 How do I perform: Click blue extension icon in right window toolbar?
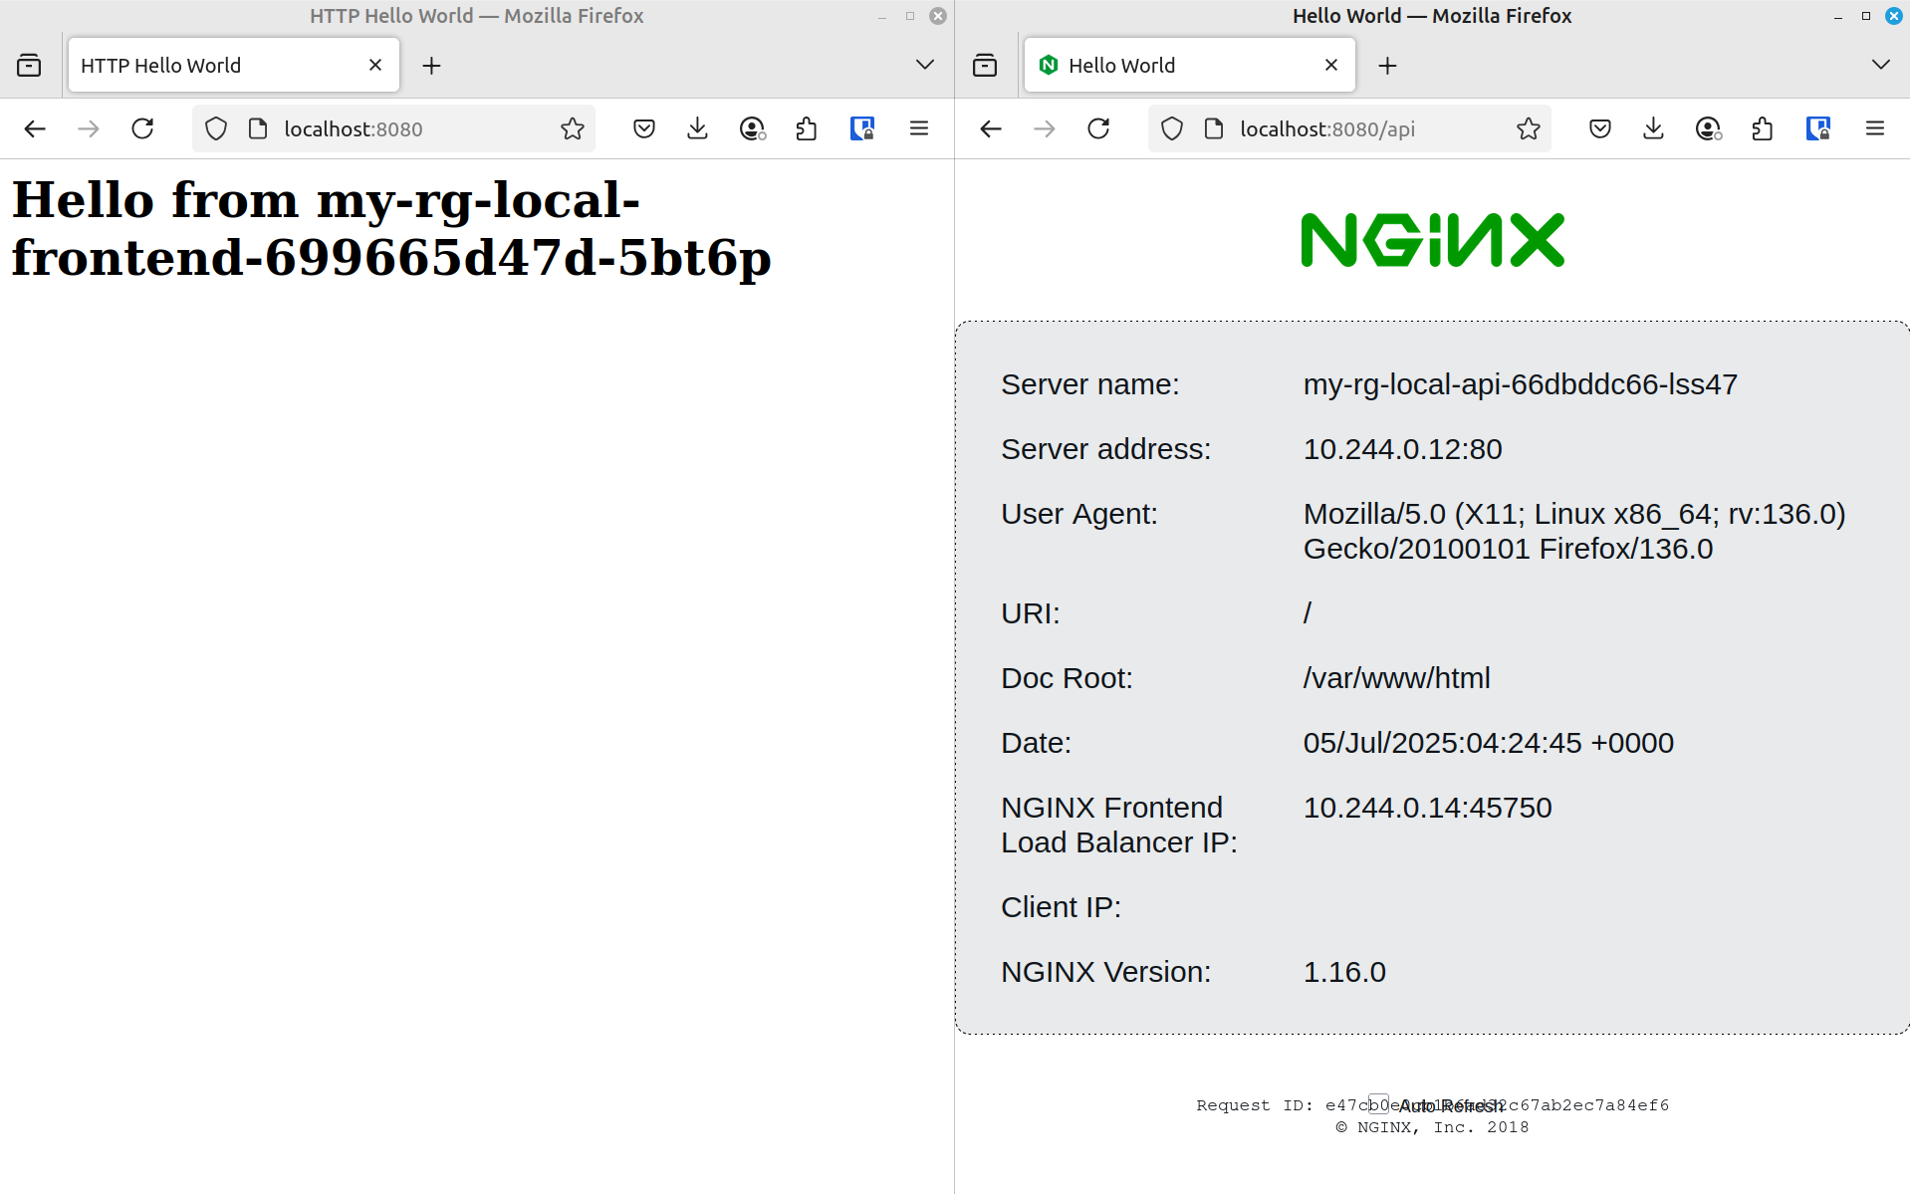click(1818, 128)
